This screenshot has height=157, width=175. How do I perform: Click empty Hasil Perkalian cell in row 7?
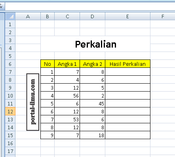coord(127,72)
